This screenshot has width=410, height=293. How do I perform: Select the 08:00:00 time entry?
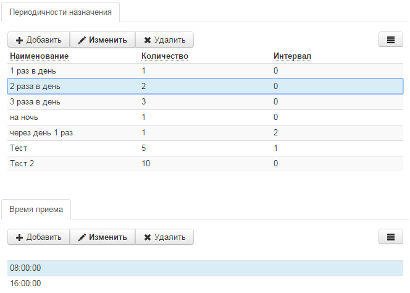[205, 268]
